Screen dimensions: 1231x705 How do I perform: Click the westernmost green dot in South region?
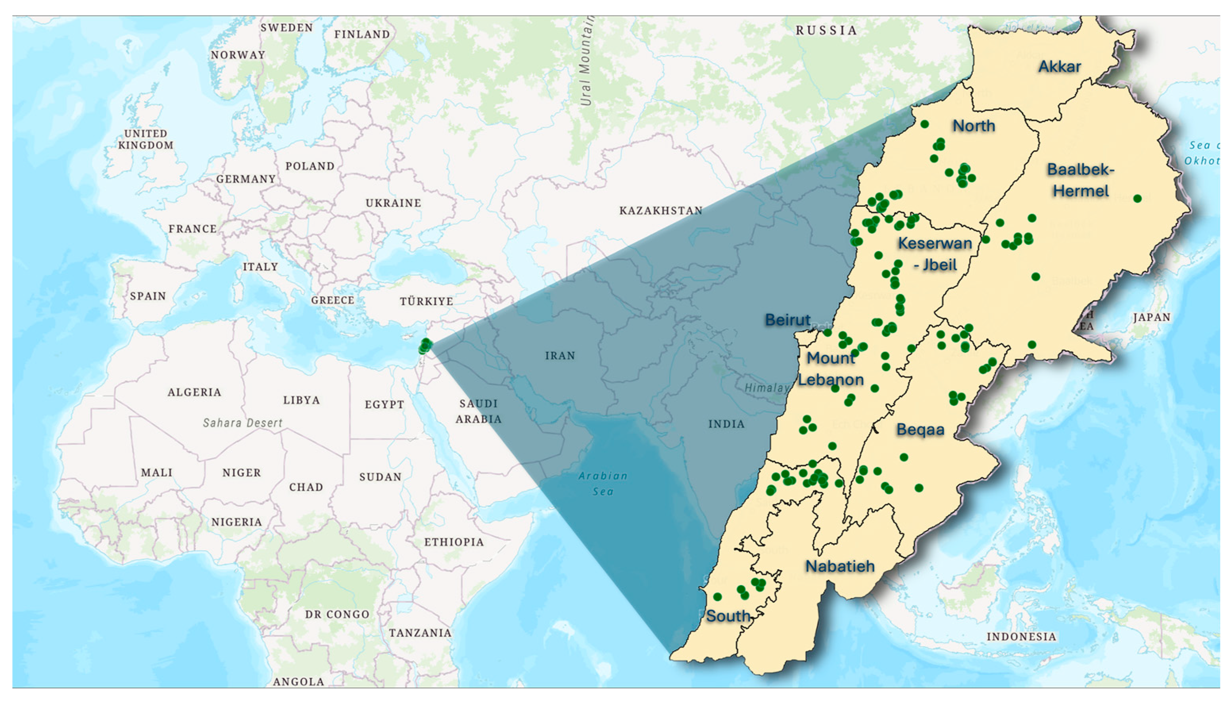tap(717, 597)
